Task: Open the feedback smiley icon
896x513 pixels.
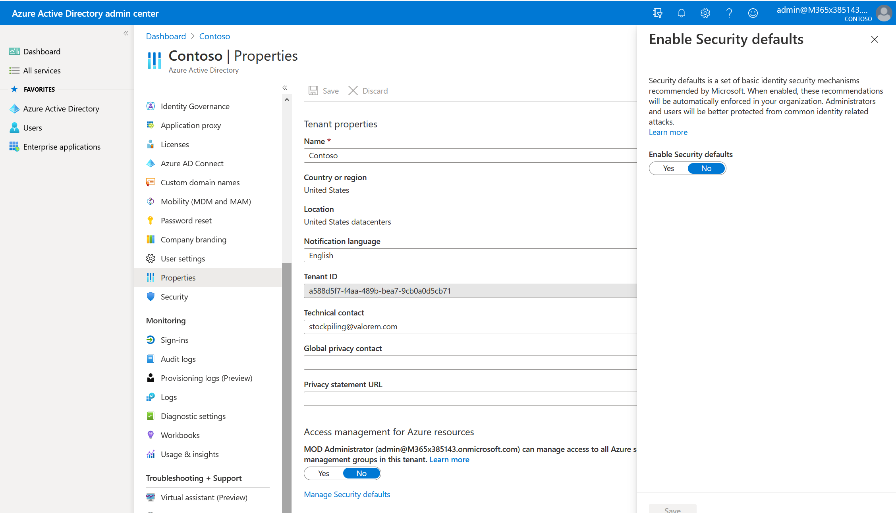Action: pos(753,13)
